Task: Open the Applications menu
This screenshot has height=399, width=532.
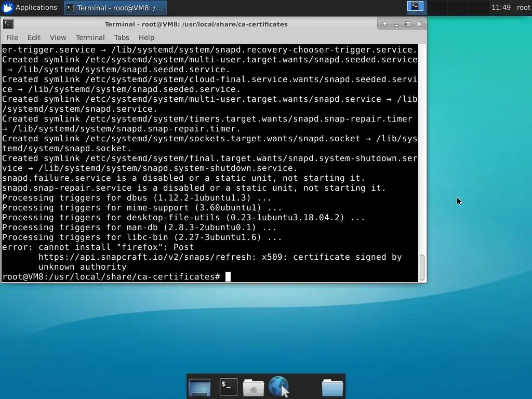Action: pos(30,7)
